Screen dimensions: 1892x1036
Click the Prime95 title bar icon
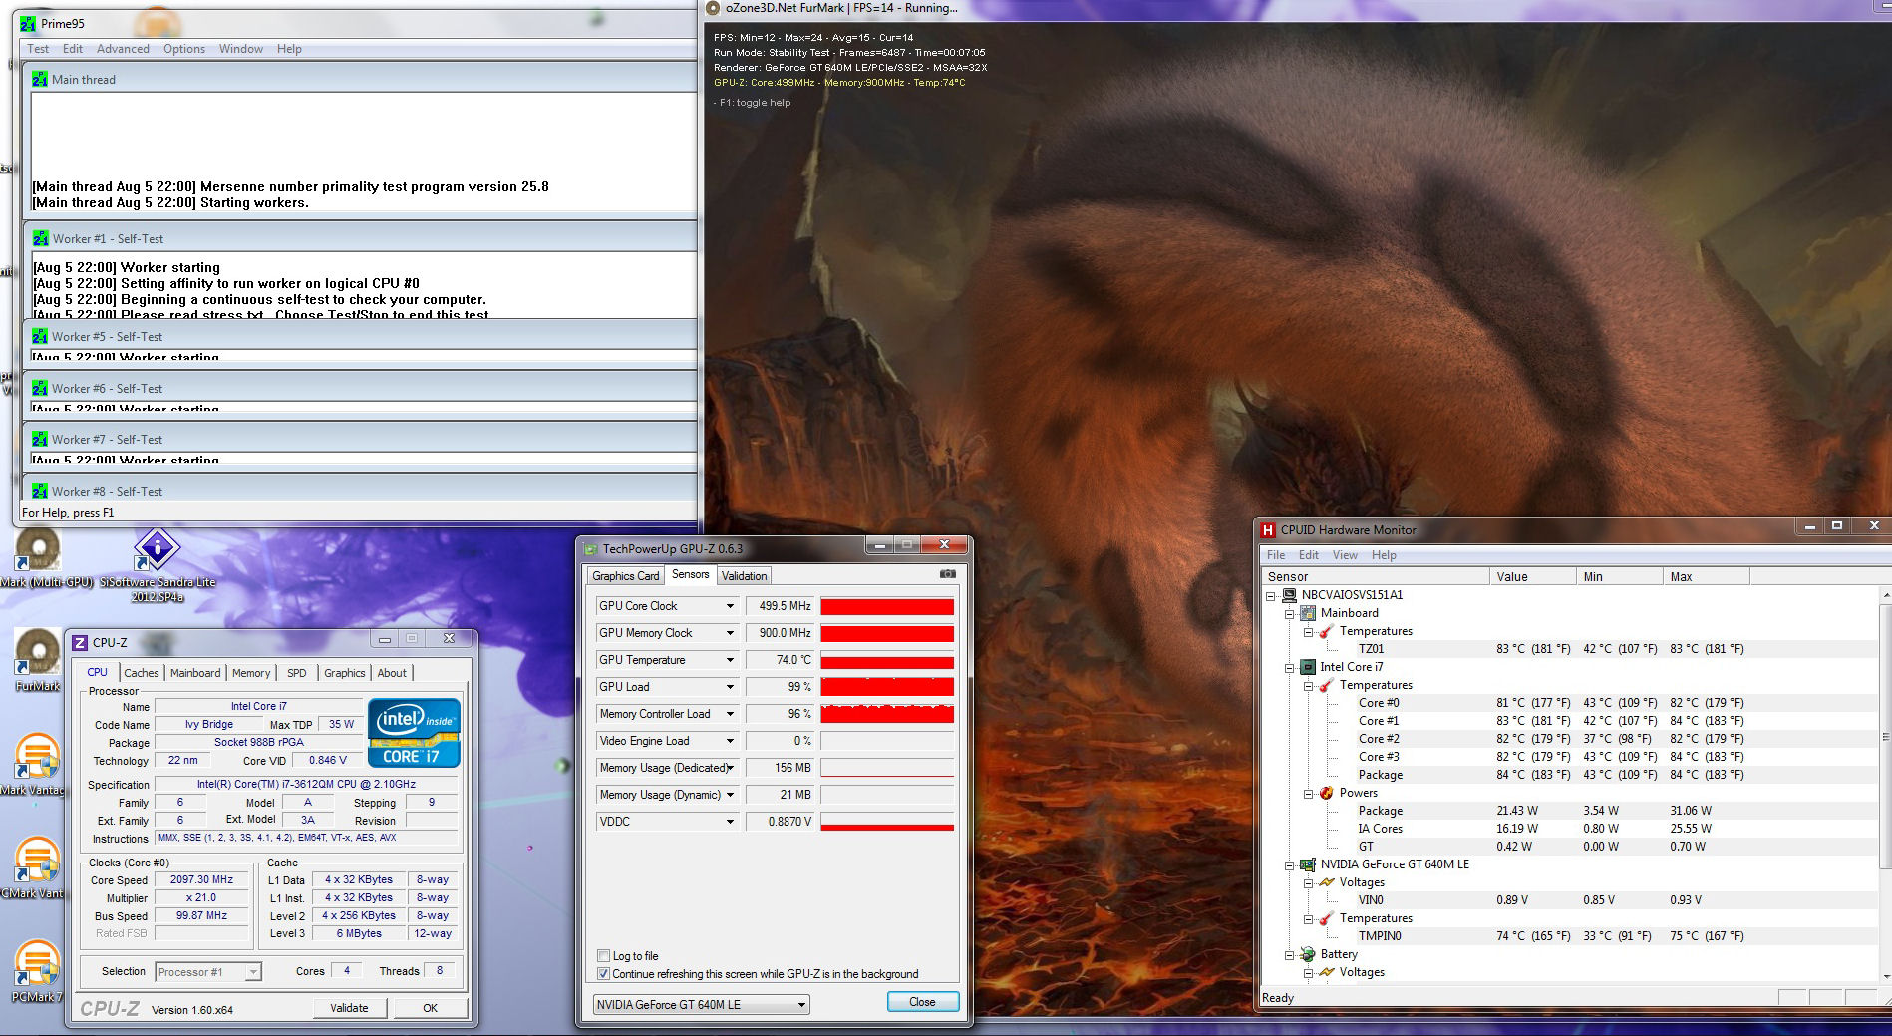(x=29, y=23)
